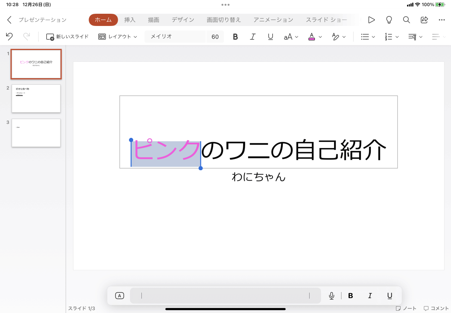Screen dimensions: 451x313
Task: Select slide 2 thumbnail 好きな食べ物
Action: coord(36,98)
